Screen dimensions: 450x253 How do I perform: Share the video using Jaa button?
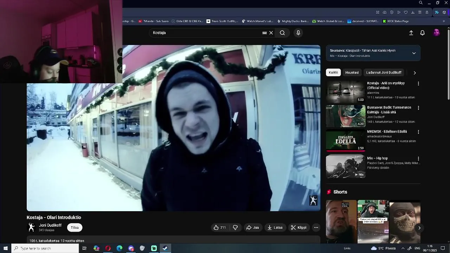tap(252, 228)
